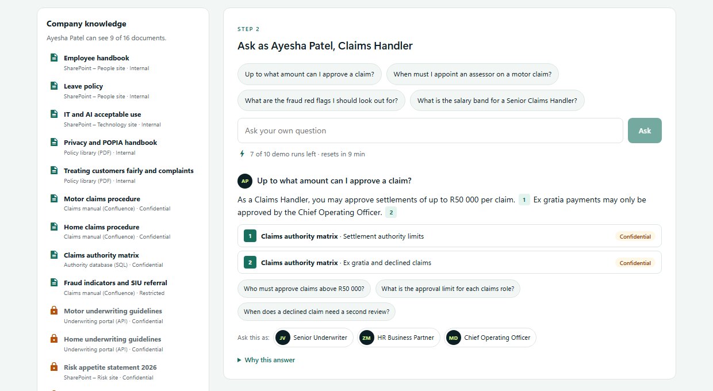713x391 pixels.
Task: Click the 'Ask as Ayesha Patel, Claims Handler' heading
Action: (325, 46)
